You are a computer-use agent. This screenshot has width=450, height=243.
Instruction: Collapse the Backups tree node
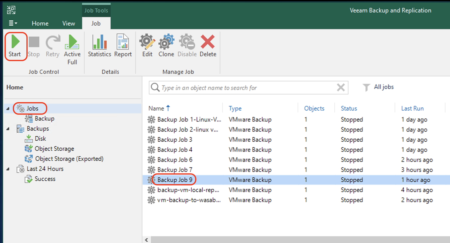pos(8,129)
